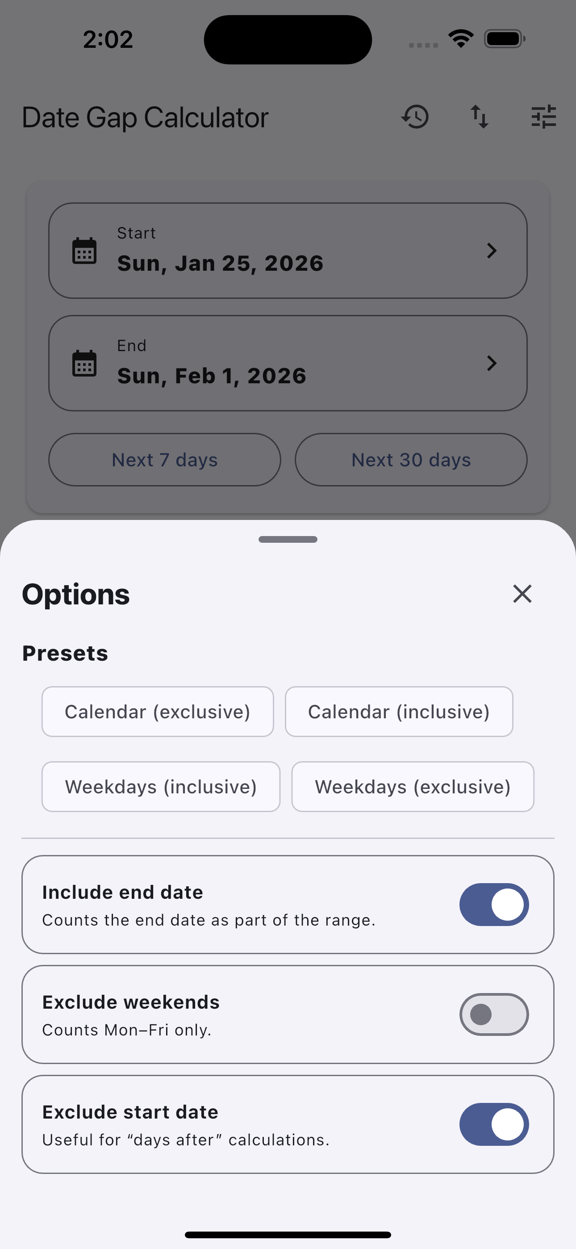
Task: Expand the End date chevron
Action: [x=492, y=363]
